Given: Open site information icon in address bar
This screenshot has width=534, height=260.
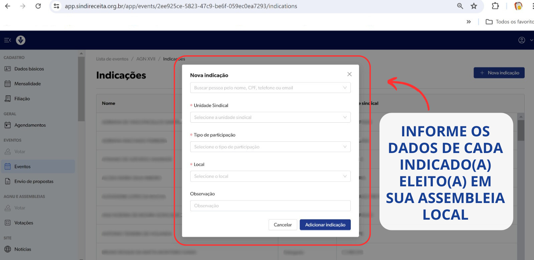Looking at the screenshot, I should point(56,6).
